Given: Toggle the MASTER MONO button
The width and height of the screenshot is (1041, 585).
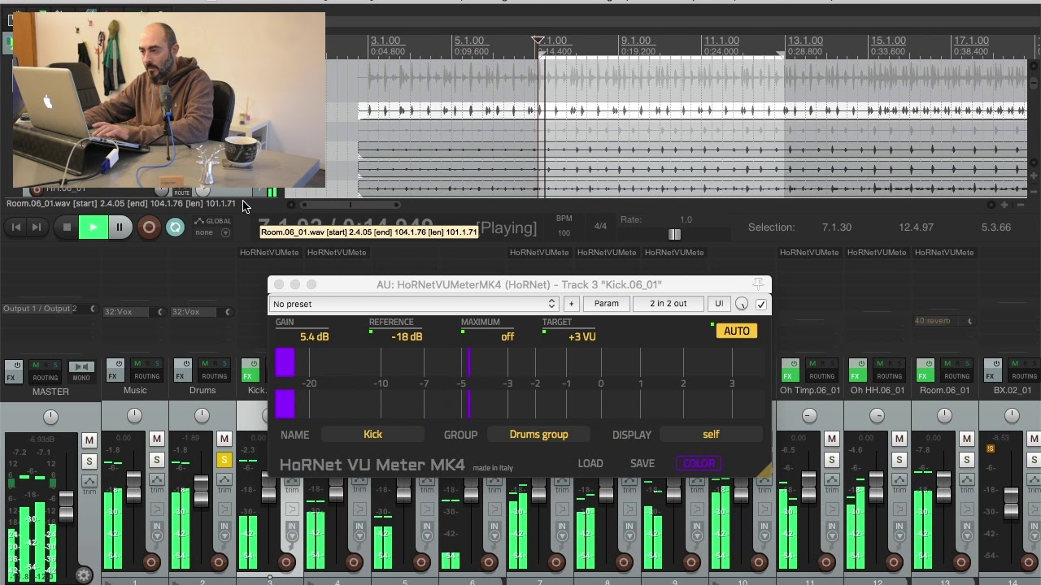Looking at the screenshot, I should pos(81,371).
